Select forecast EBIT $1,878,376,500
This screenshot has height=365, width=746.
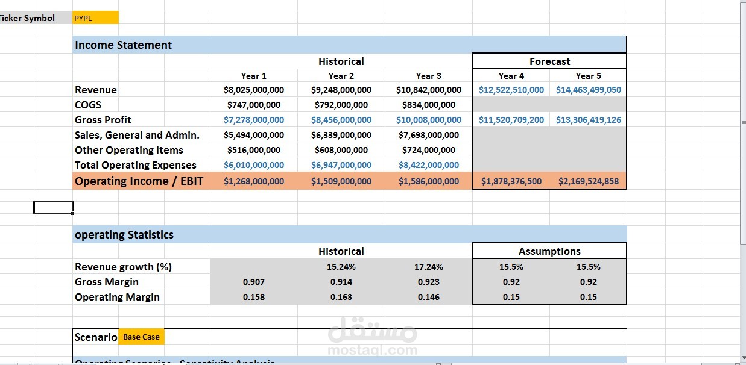[x=511, y=181]
